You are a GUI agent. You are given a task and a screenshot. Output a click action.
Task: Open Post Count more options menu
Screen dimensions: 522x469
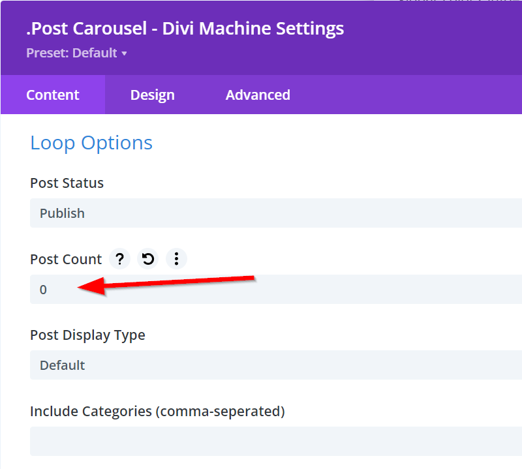click(x=176, y=259)
